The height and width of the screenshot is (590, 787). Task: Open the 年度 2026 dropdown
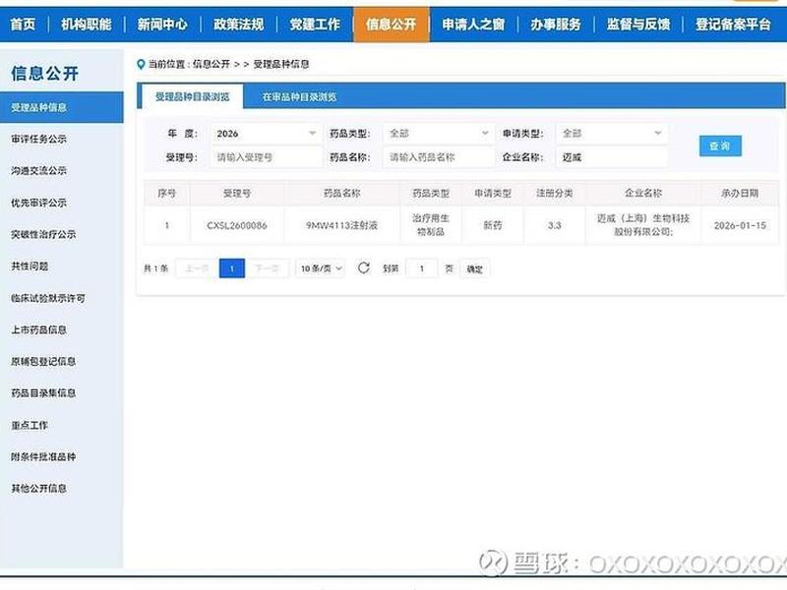(266, 134)
